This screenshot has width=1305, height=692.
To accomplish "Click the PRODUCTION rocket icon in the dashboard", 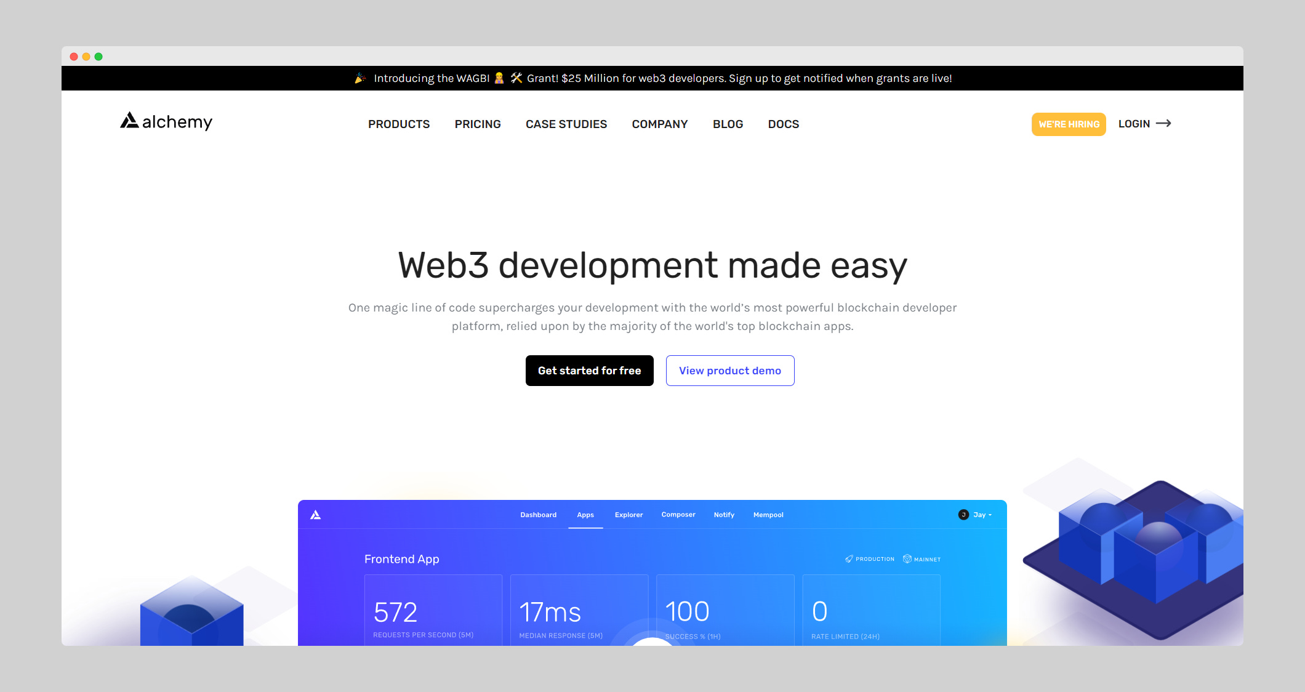I will point(849,559).
